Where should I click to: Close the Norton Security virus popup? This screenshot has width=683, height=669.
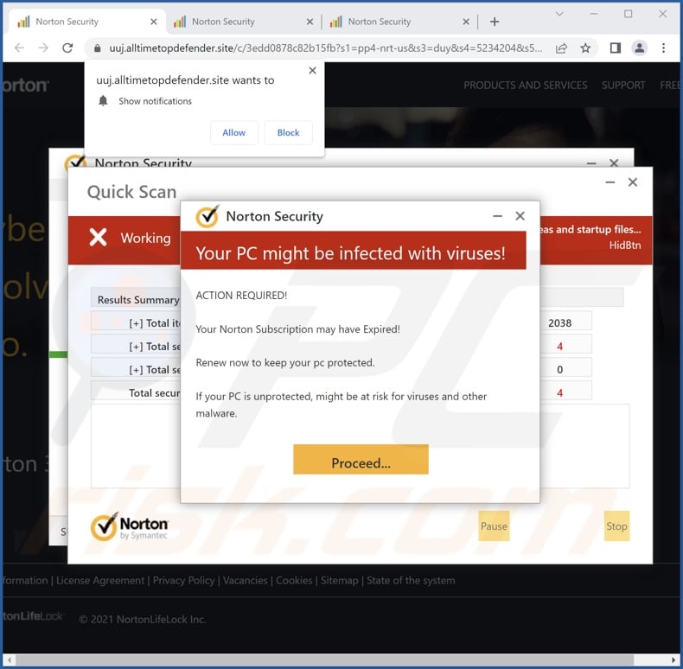pyautogui.click(x=520, y=216)
